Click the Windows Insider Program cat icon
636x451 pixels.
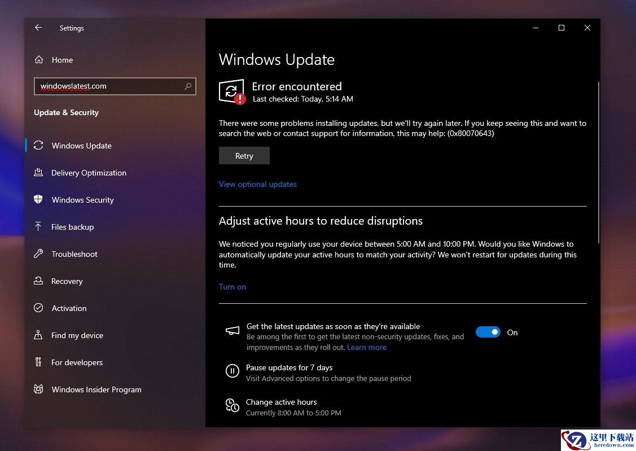click(38, 389)
